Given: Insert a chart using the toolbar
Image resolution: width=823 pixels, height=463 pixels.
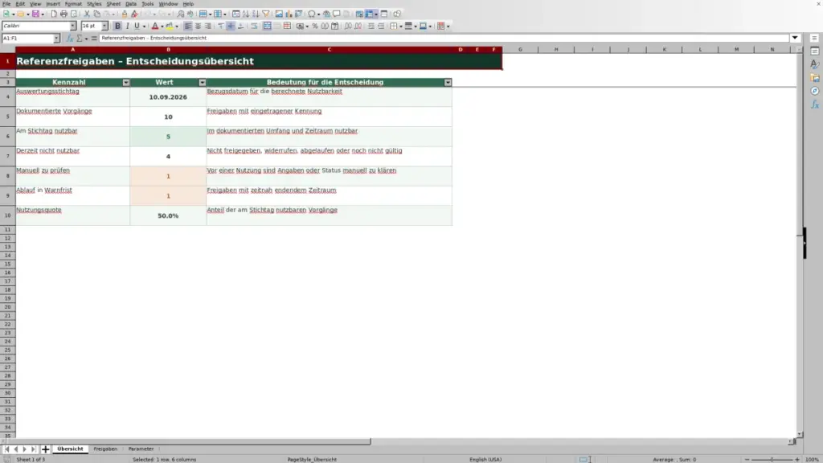Looking at the screenshot, I should coord(289,14).
